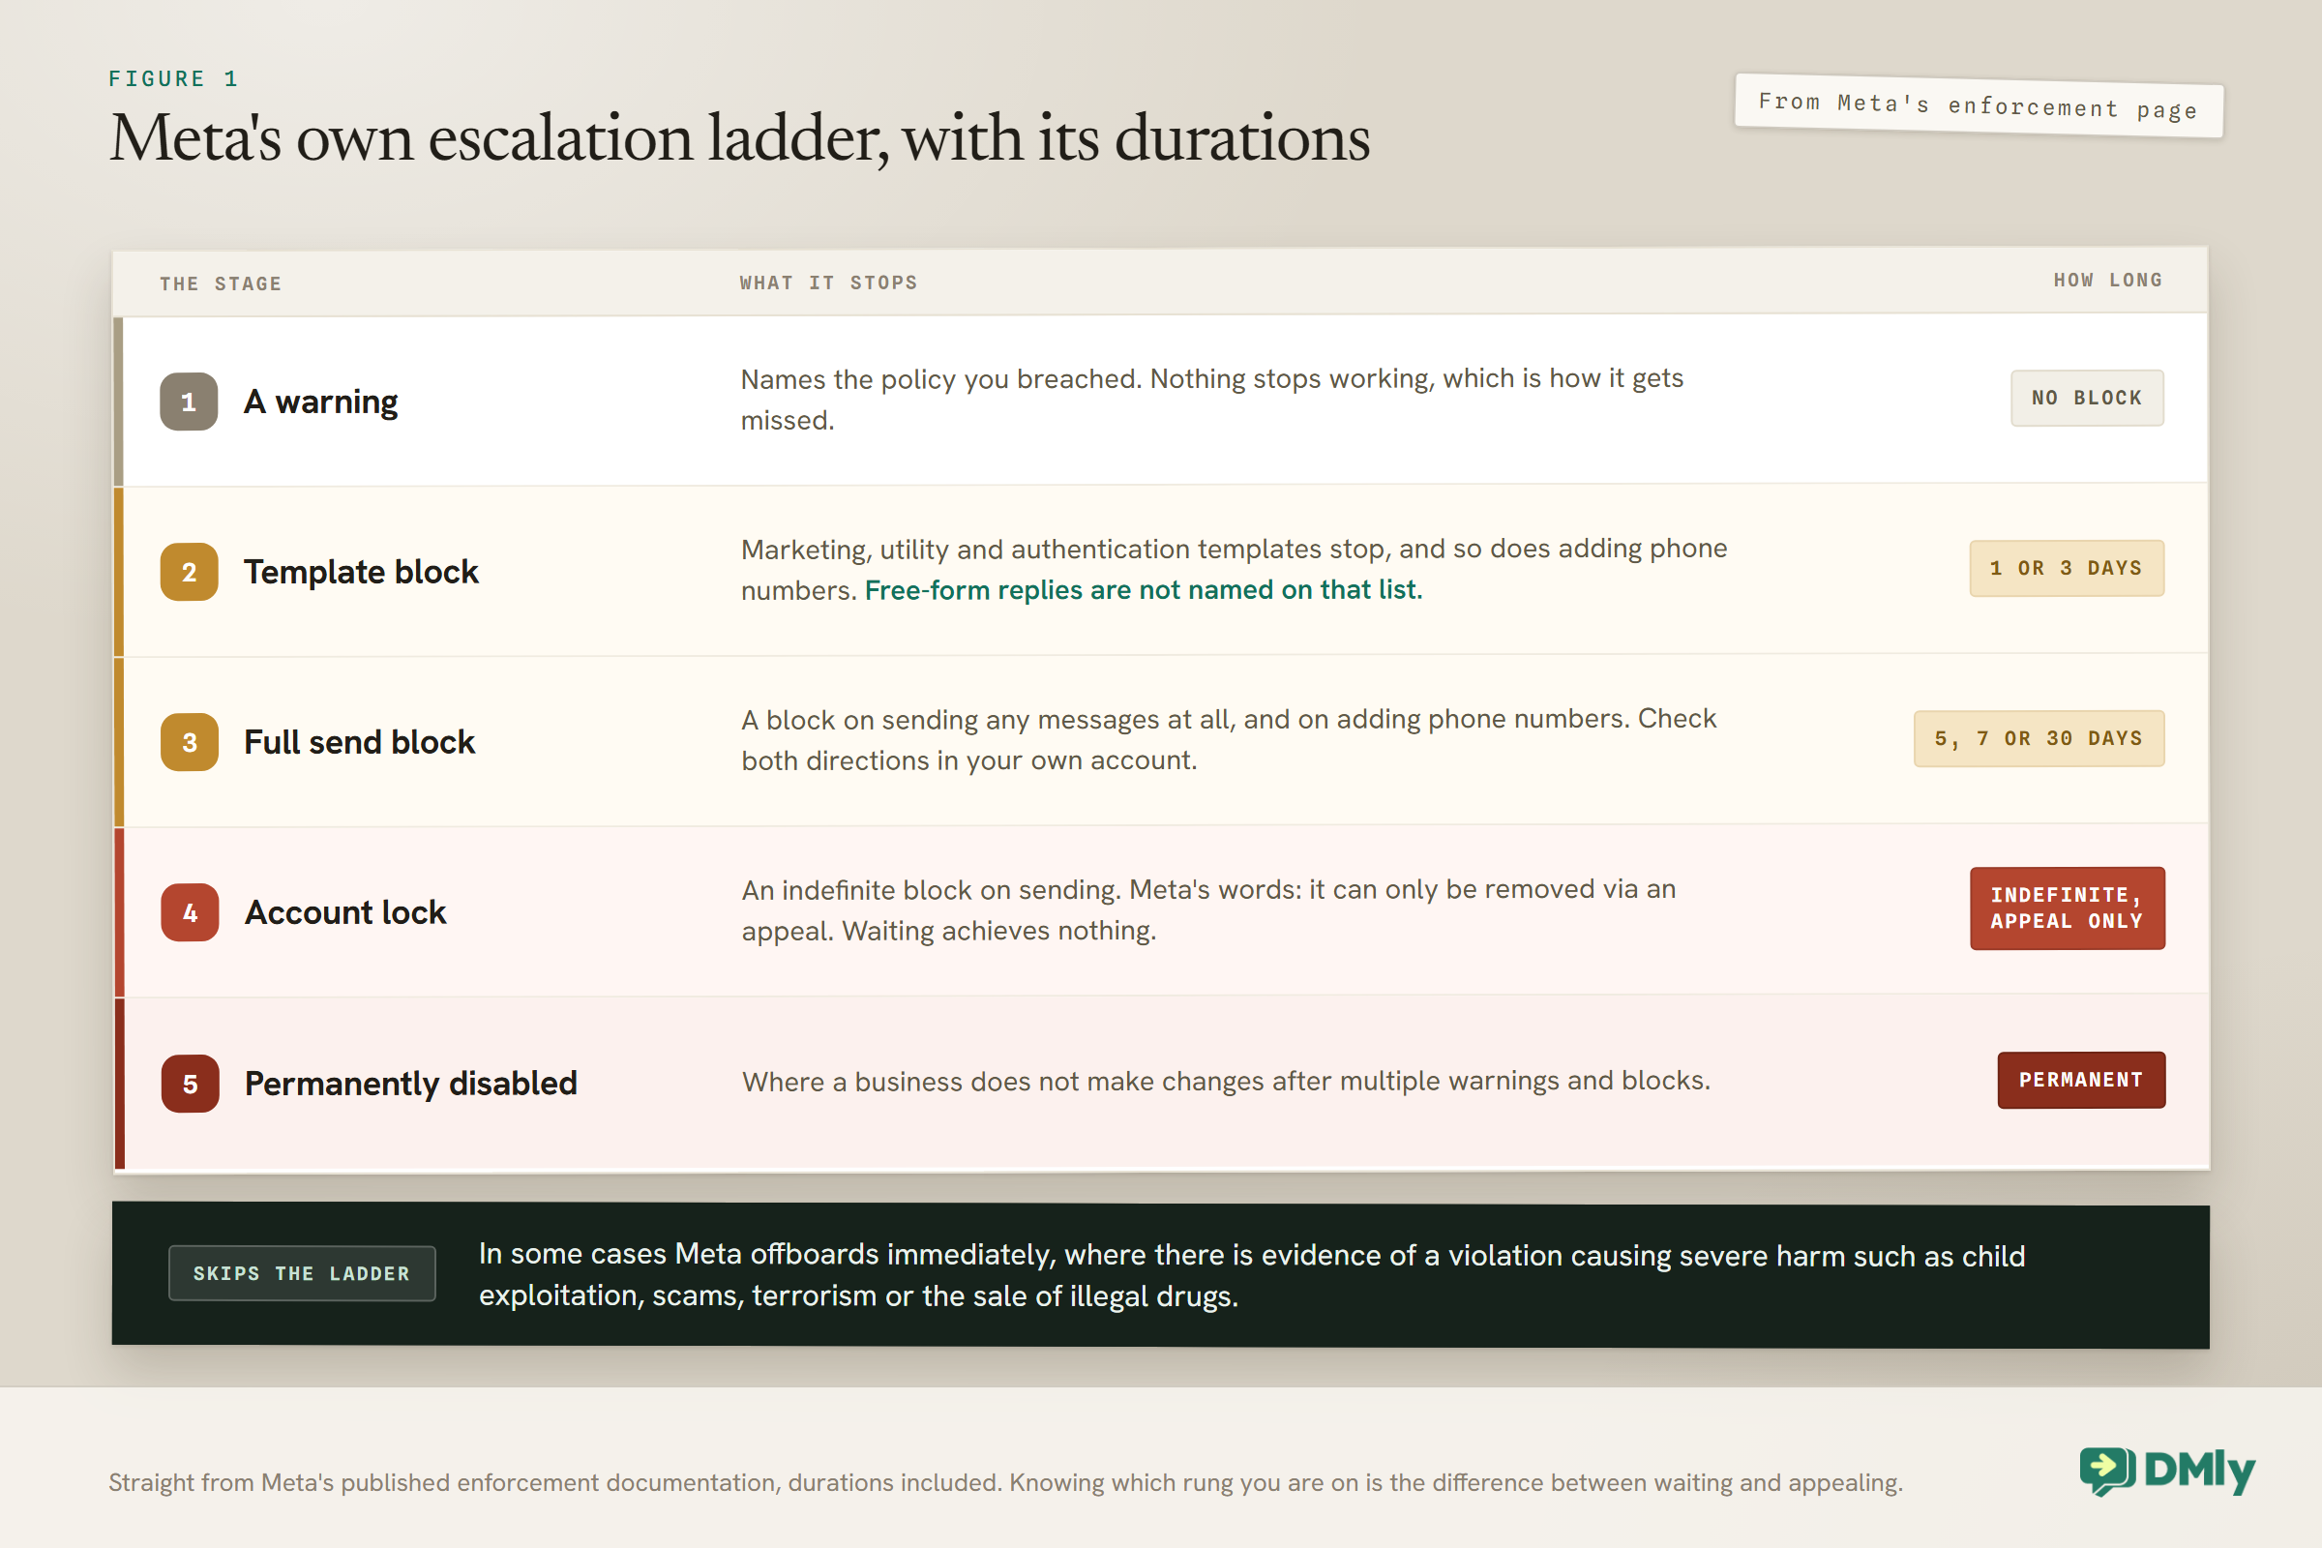Click the "Names the policy you breached" description
2322x1548 pixels.
tap(1212, 400)
